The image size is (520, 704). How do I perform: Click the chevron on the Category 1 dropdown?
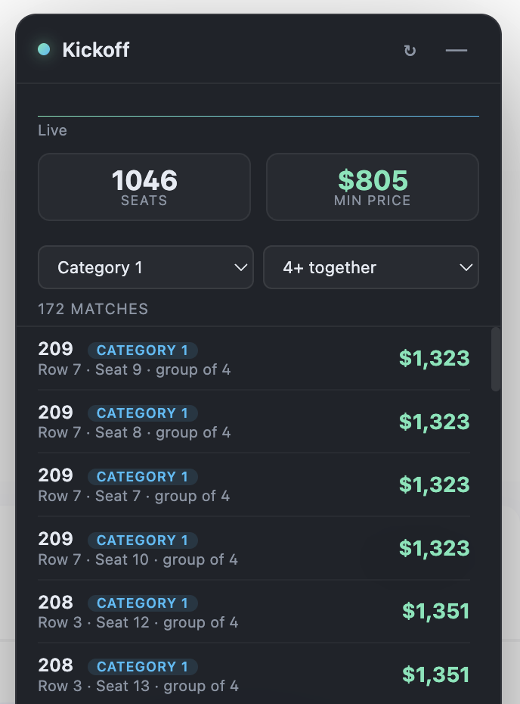point(240,267)
